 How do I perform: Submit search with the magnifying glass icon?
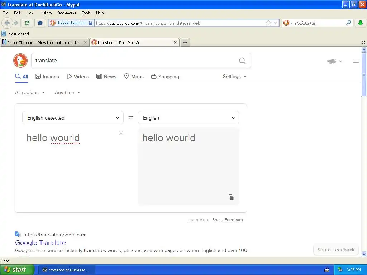pos(242,61)
